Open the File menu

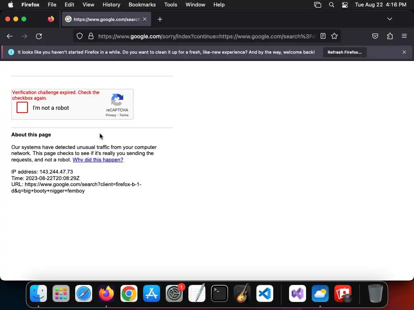tap(52, 4)
